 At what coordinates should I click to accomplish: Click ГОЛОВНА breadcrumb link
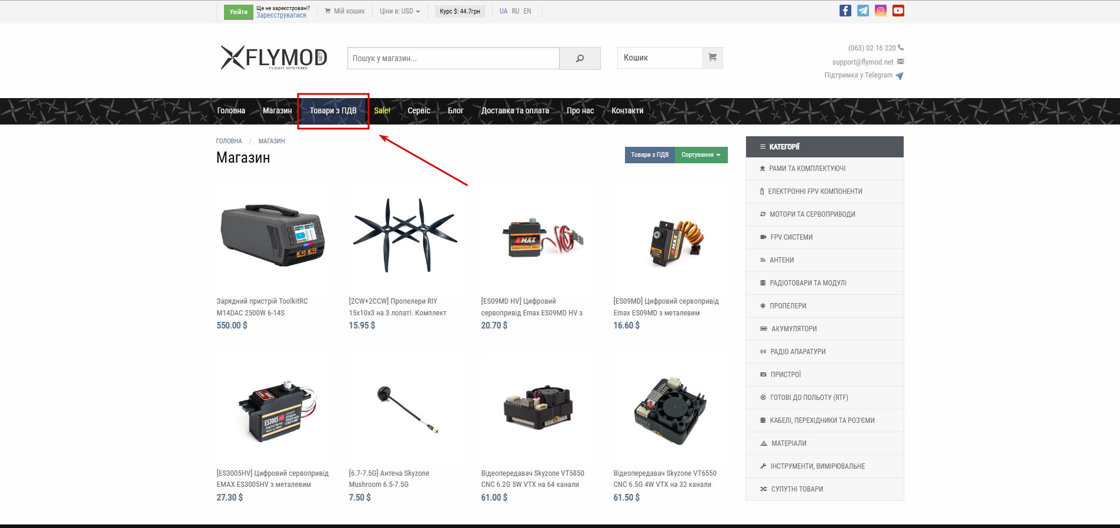click(229, 142)
